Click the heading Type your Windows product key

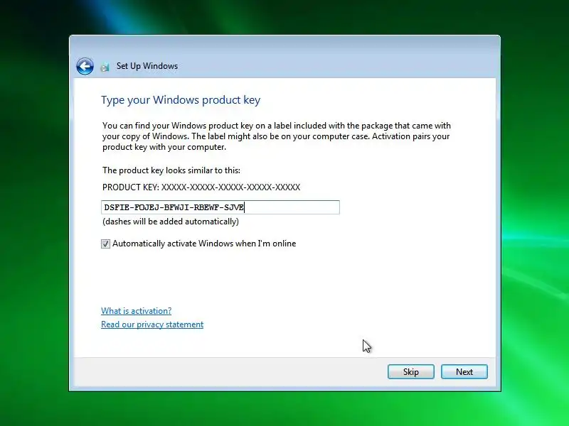(181, 100)
